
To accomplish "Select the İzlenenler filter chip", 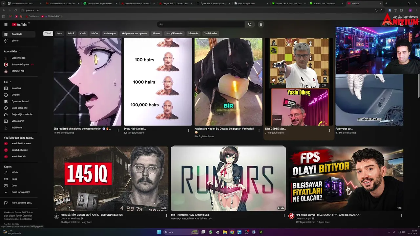I will (193, 33).
